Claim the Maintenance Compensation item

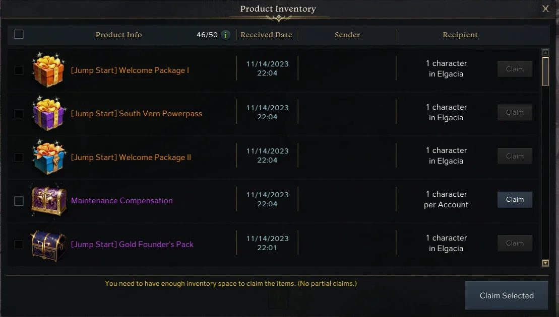tap(515, 200)
